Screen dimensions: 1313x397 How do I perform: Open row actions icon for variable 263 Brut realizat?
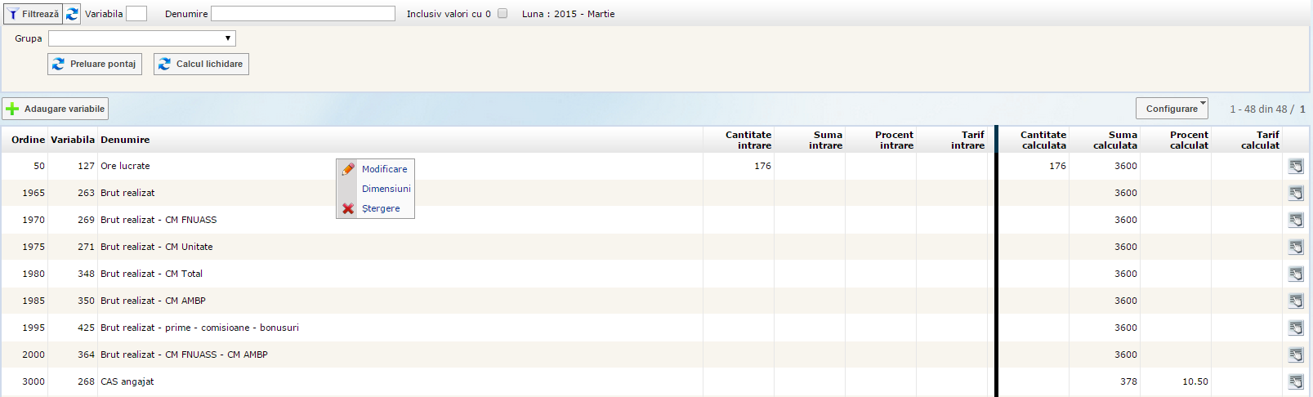click(1296, 193)
